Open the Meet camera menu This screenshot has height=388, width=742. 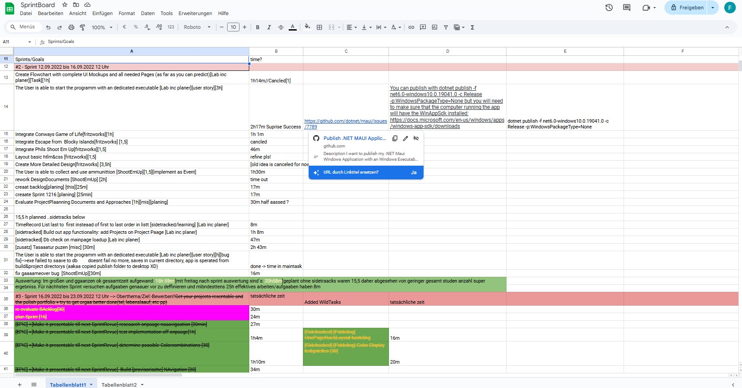pos(649,8)
